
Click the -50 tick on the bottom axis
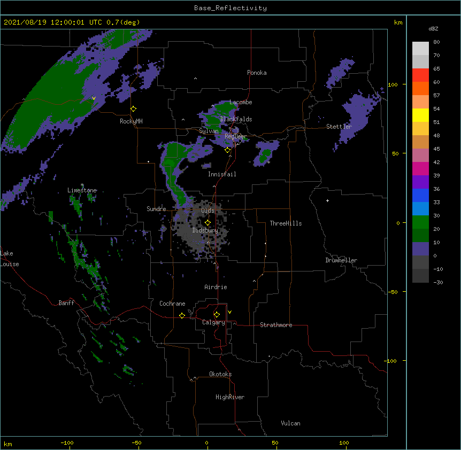(x=136, y=443)
